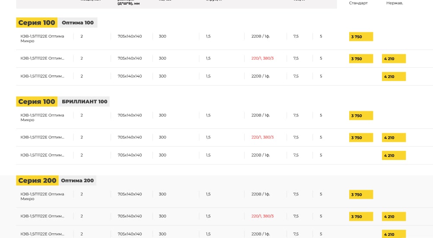This screenshot has width=433, height=238.
Task: Select the Оптима 100 label
Action: pyautogui.click(x=78, y=22)
